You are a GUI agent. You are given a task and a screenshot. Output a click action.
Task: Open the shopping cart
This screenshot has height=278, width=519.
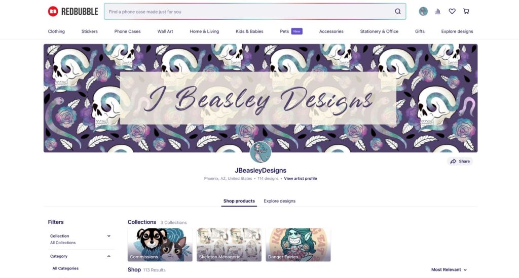466,11
